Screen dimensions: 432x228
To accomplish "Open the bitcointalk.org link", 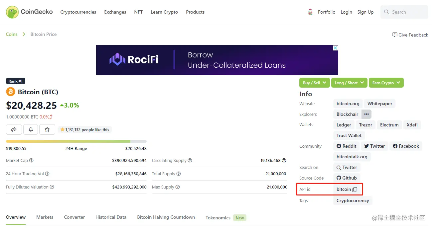I will [x=352, y=157].
